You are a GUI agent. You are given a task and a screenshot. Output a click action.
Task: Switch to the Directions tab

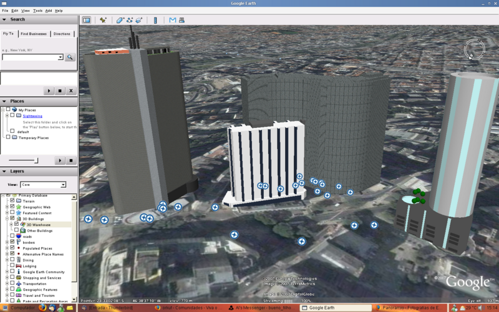[x=62, y=34]
